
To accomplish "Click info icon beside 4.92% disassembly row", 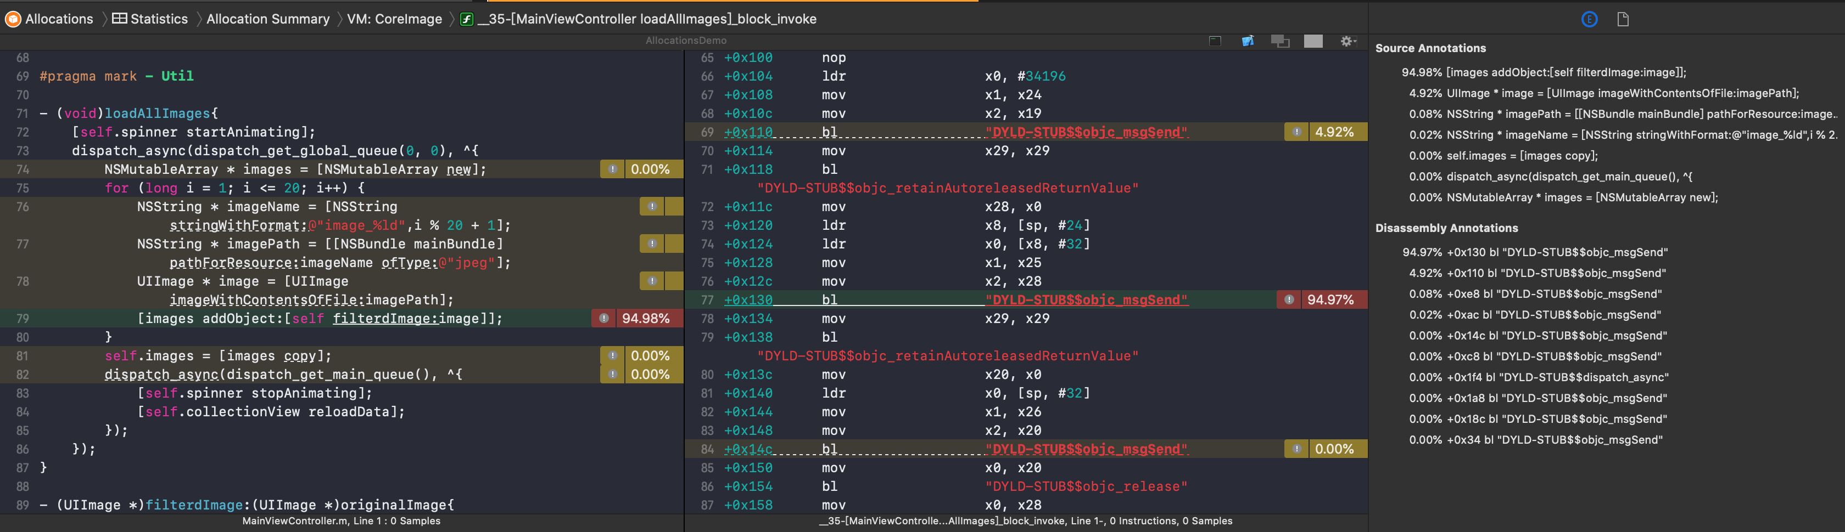I will tap(1296, 132).
